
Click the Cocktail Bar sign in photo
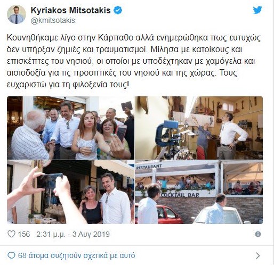pyautogui.click(x=180, y=195)
